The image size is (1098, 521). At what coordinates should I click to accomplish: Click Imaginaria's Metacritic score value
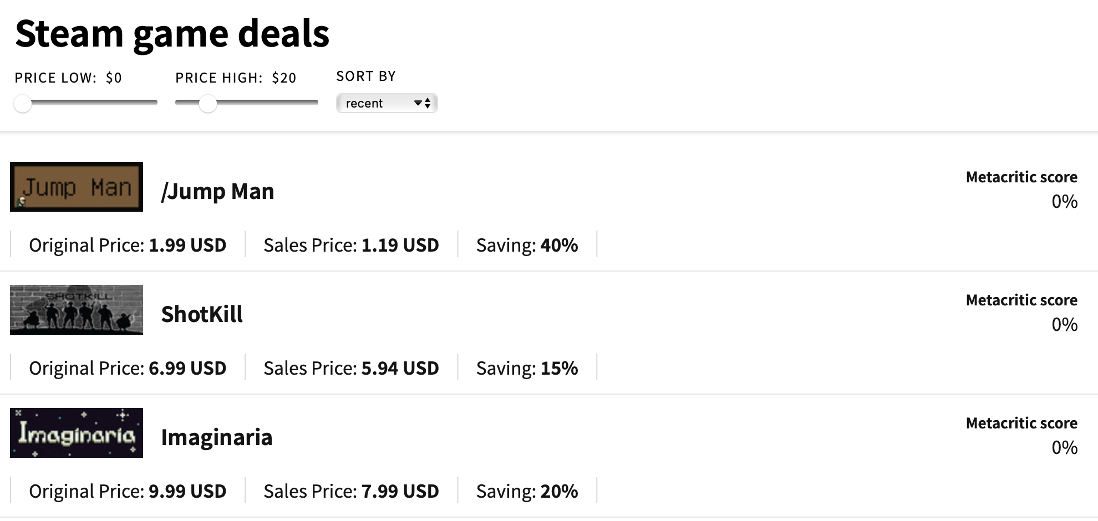tap(1064, 447)
